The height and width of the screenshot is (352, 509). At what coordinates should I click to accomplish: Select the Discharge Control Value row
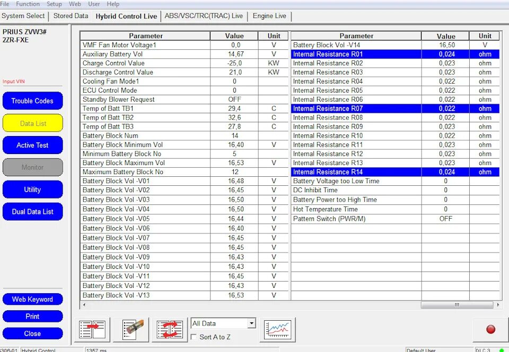(184, 73)
